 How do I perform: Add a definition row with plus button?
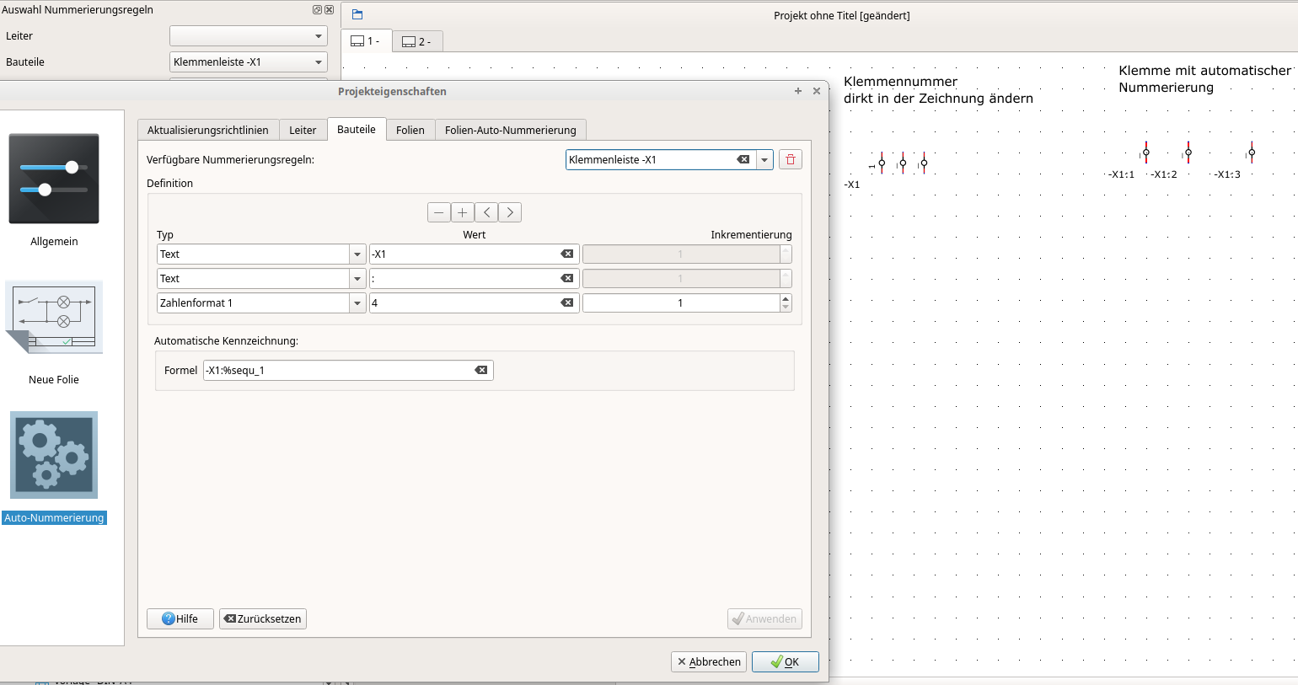[462, 212]
